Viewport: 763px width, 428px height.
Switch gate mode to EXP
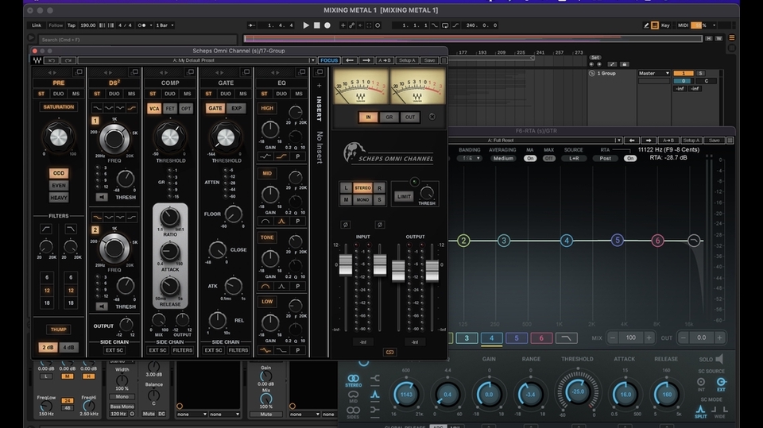237,109
